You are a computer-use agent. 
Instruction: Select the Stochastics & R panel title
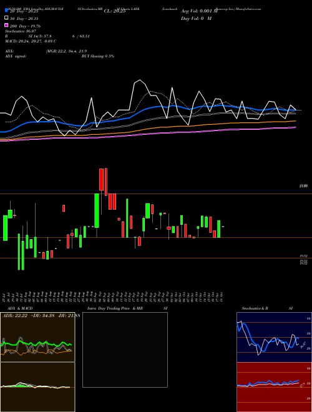tap(255, 308)
